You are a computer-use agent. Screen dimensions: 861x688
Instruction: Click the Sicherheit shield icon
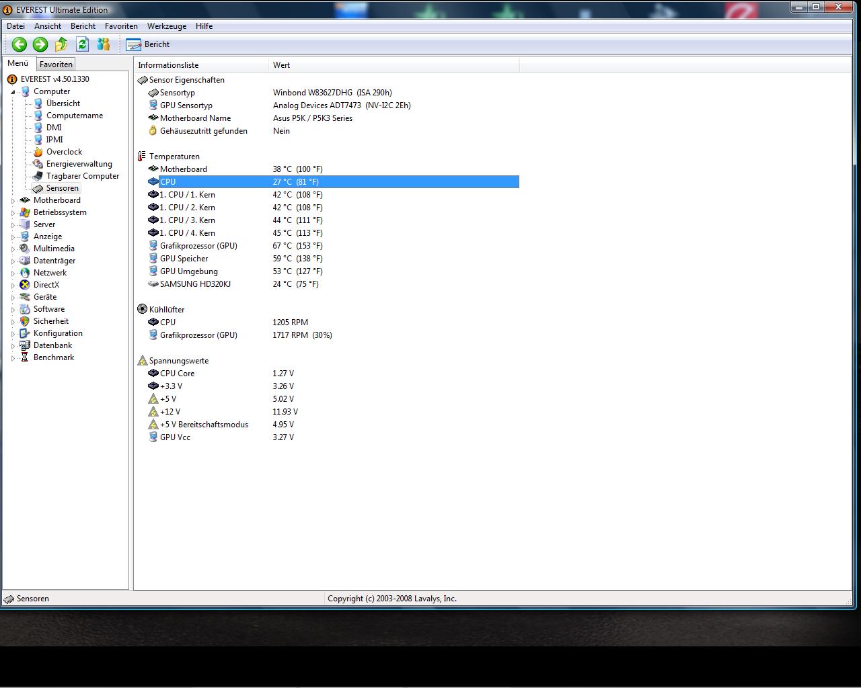[x=25, y=321]
